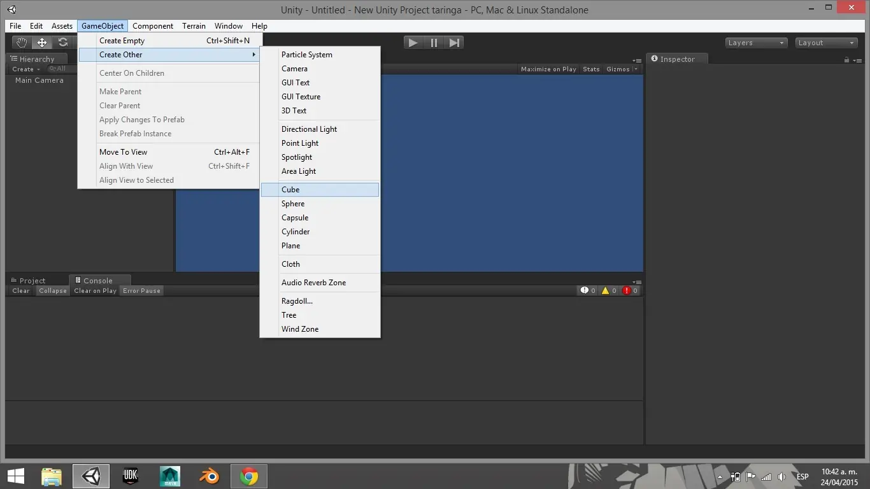The width and height of the screenshot is (870, 489).
Task: Select the Move (translate) tool
Action: 42,43
